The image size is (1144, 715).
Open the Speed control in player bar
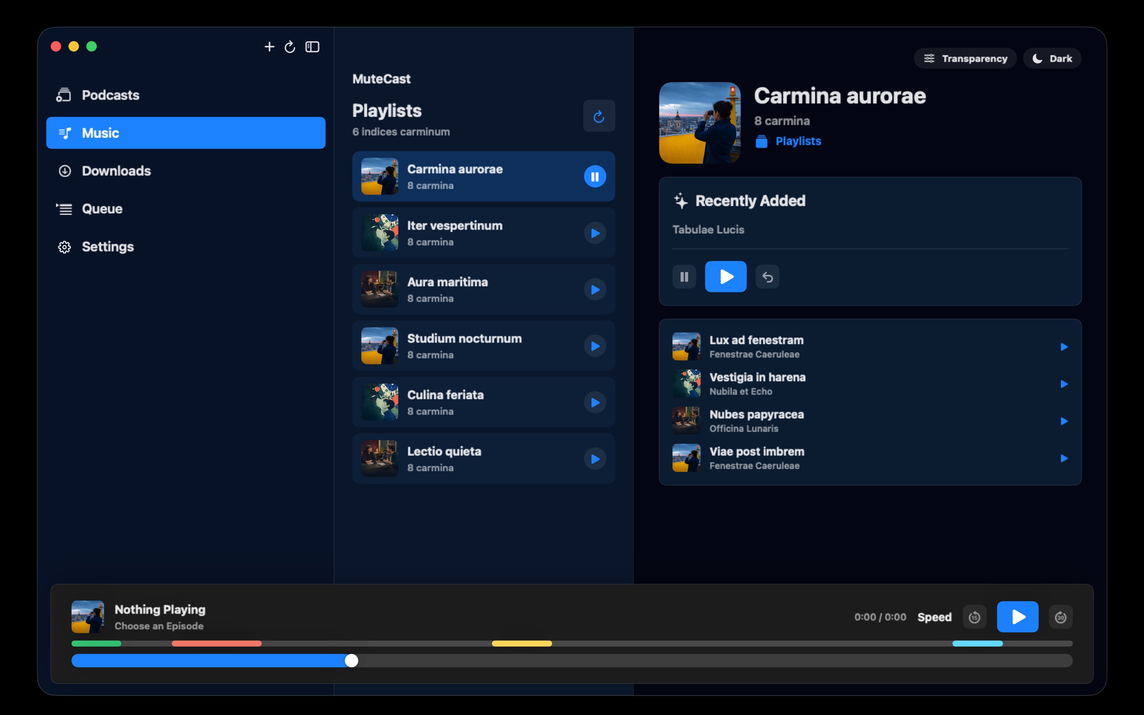934,617
